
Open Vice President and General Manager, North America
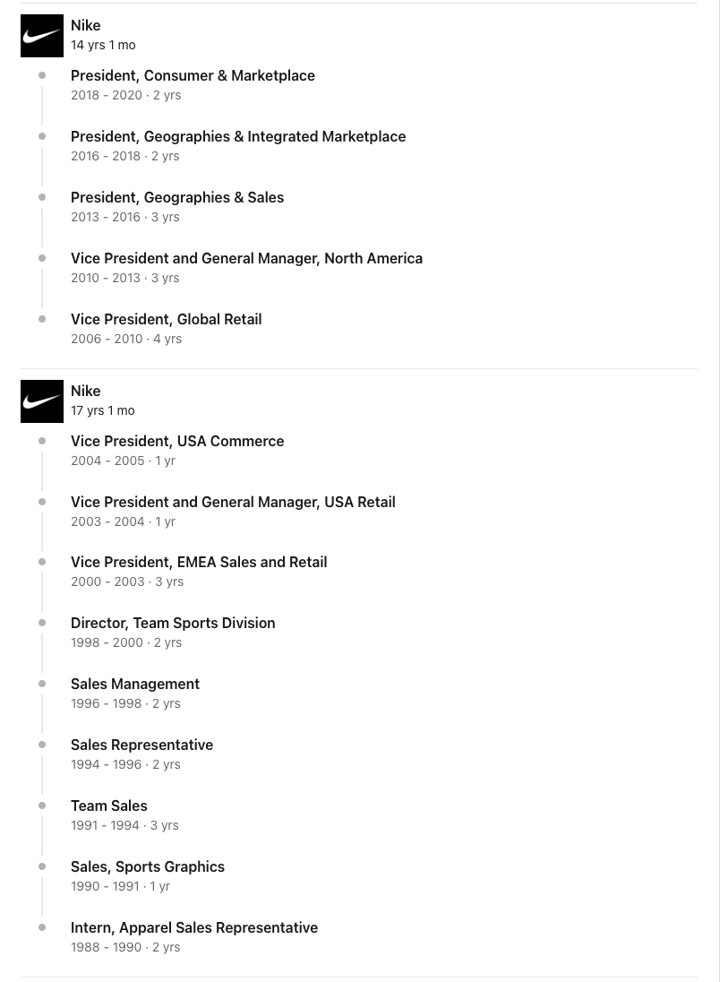click(x=246, y=259)
